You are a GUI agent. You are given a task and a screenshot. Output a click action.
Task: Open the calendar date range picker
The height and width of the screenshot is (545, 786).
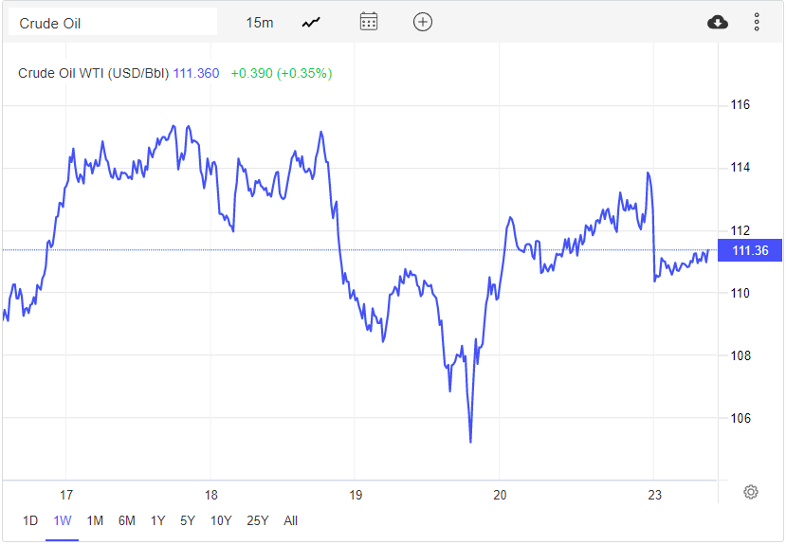pos(369,22)
